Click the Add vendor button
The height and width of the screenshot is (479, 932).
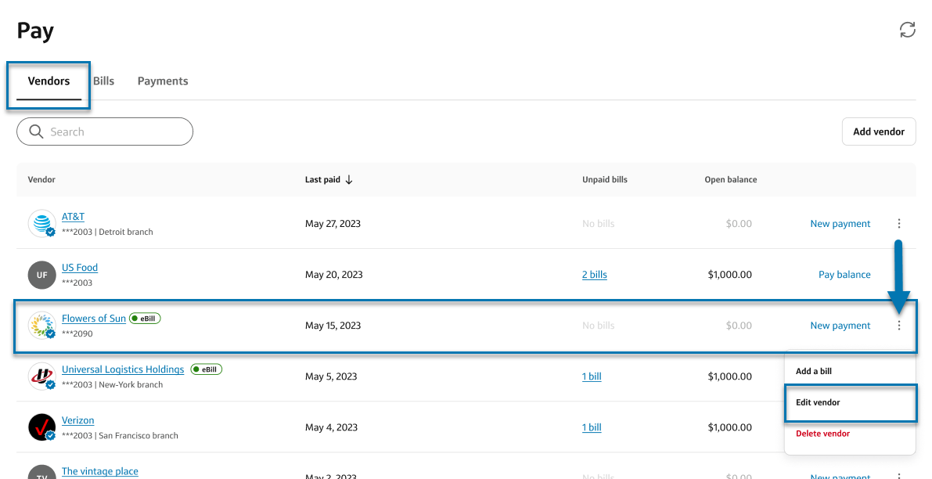[x=879, y=131]
